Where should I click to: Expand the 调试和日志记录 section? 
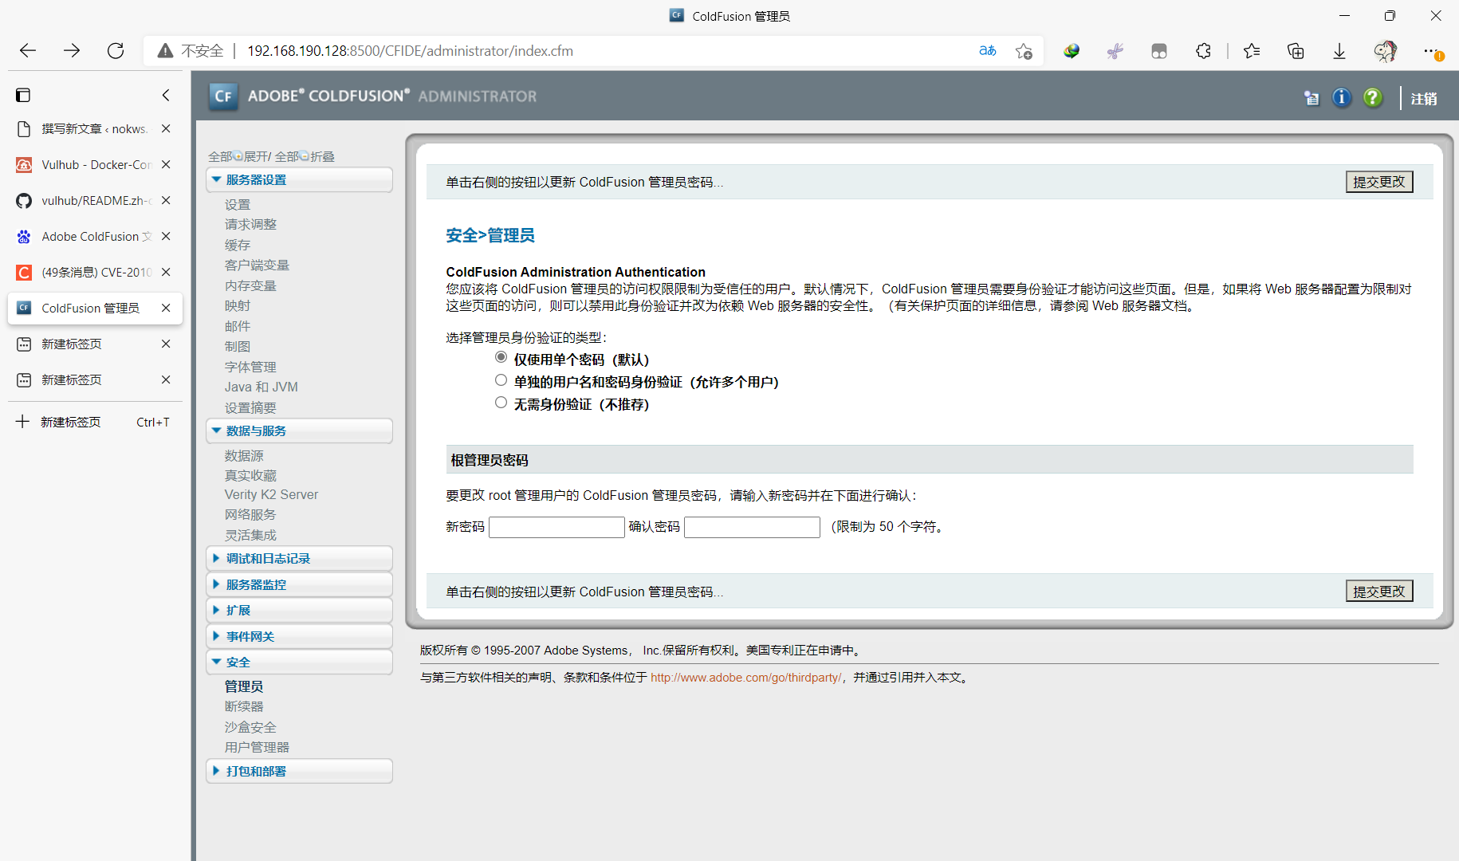(x=268, y=559)
